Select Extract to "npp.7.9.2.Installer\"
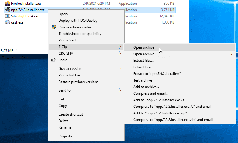The height and width of the screenshot is (143, 238). 157,74
